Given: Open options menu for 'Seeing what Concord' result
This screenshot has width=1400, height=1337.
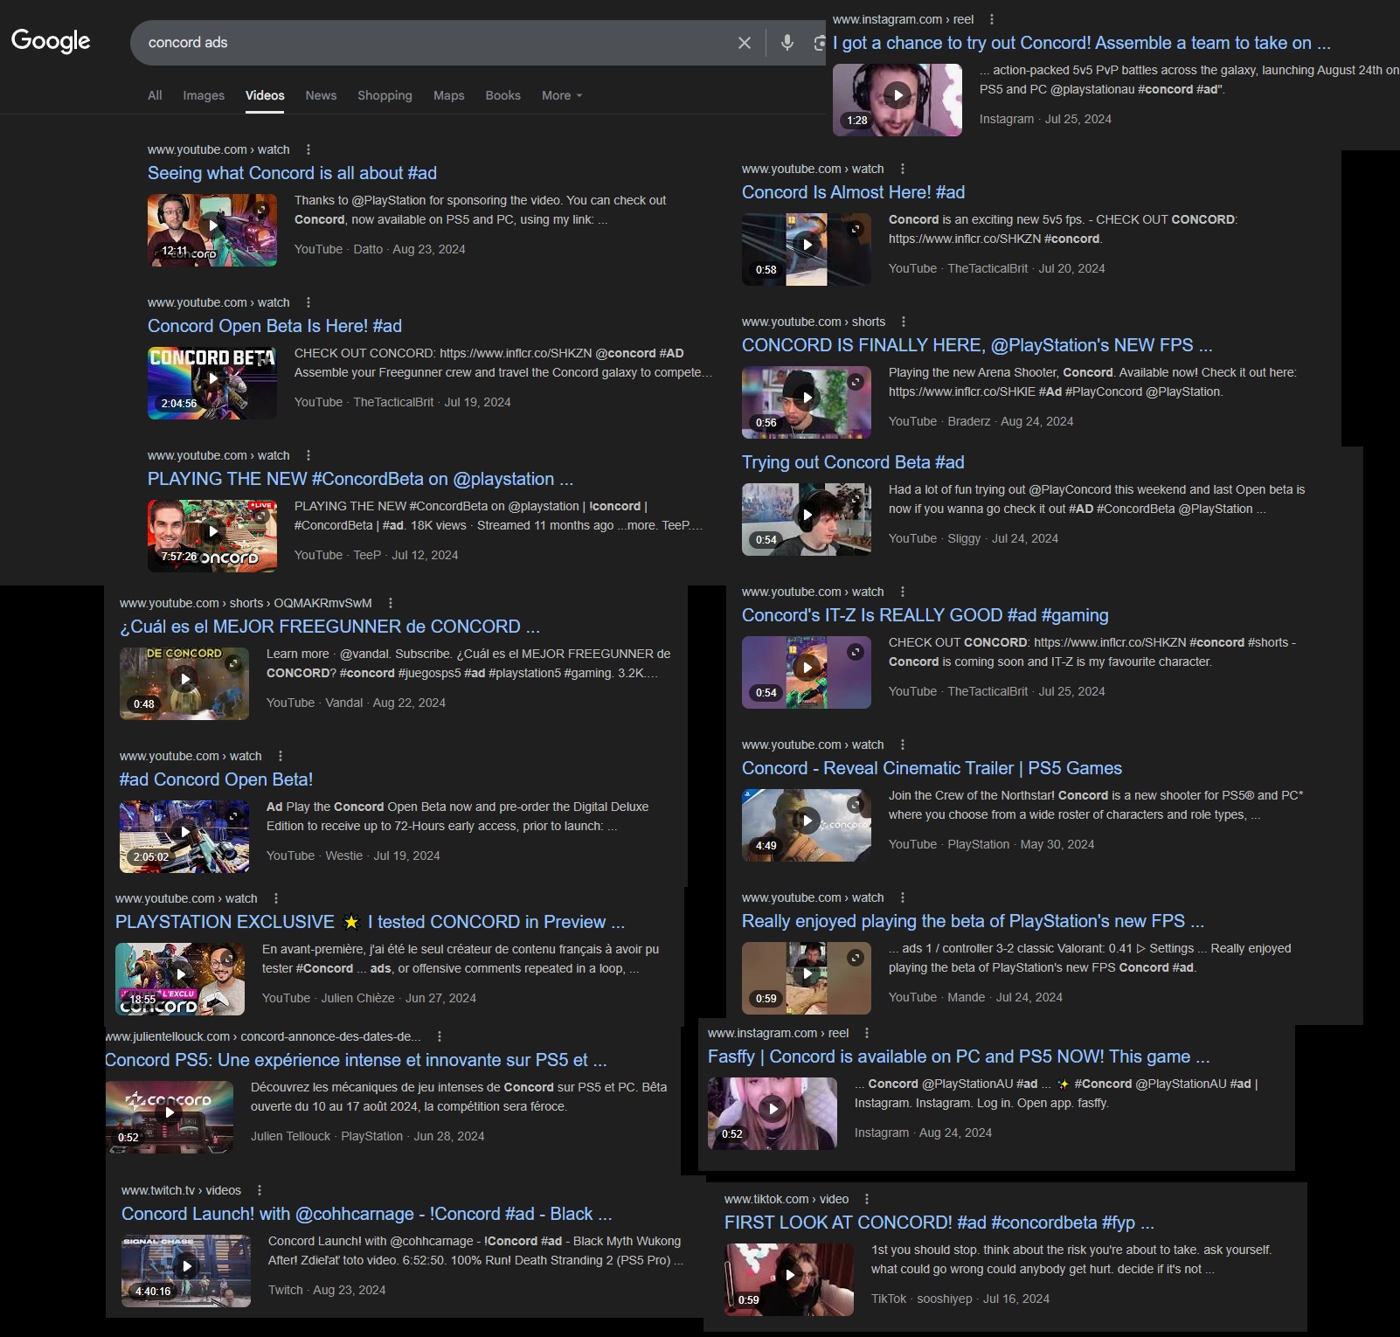Looking at the screenshot, I should 308,149.
